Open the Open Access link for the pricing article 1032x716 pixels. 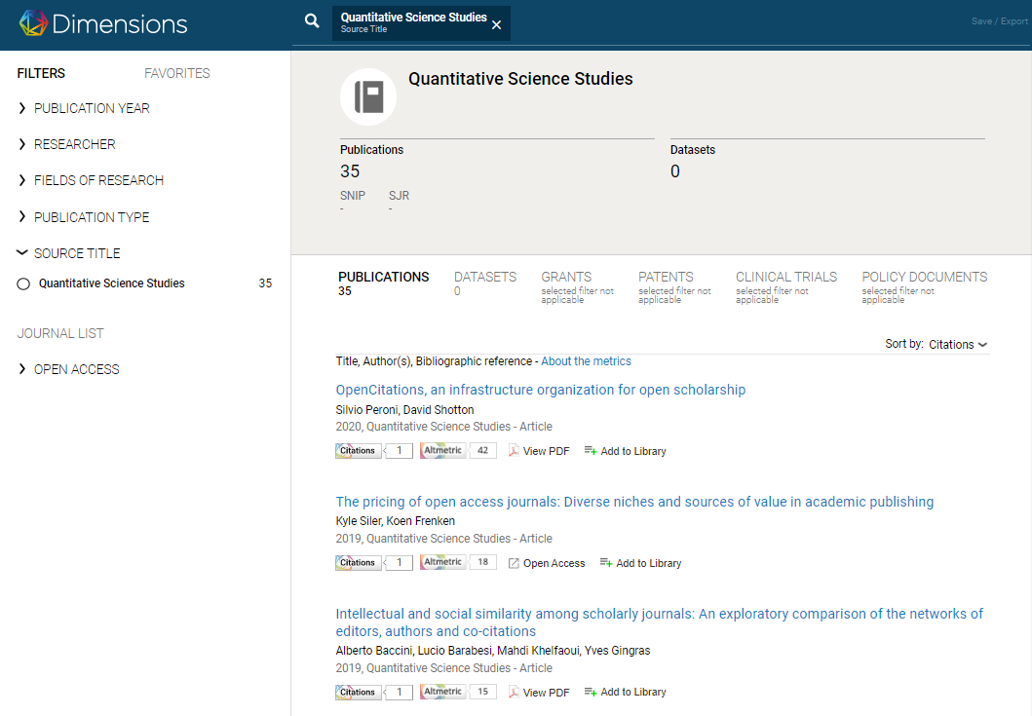click(547, 563)
